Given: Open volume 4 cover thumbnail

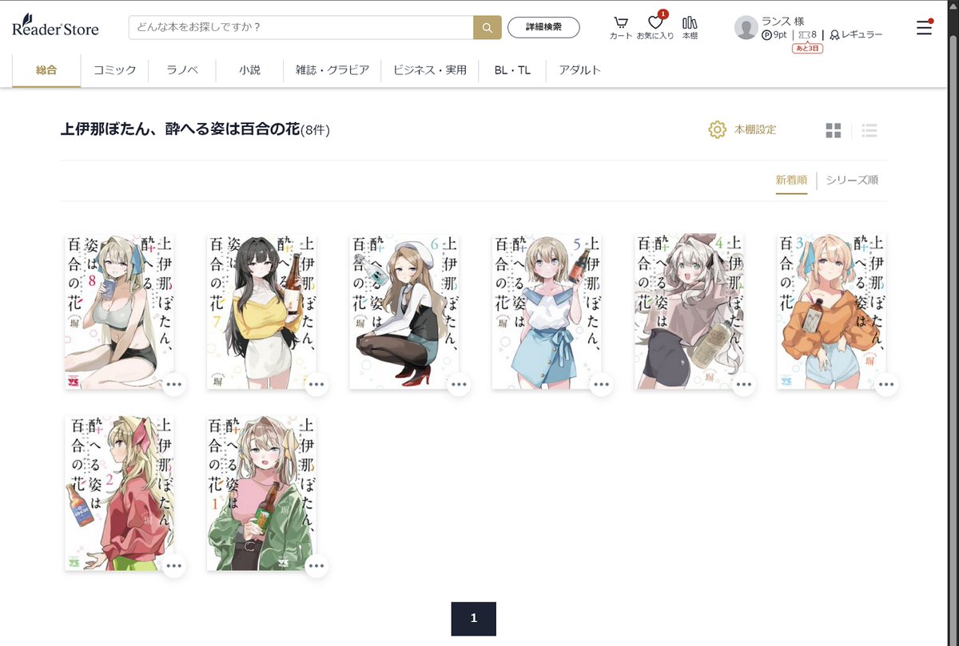Looking at the screenshot, I should 689,311.
